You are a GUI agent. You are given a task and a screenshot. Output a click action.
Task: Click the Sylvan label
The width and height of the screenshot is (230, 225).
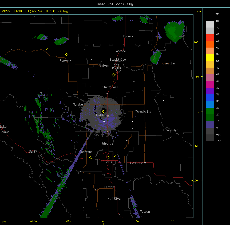(104, 65)
